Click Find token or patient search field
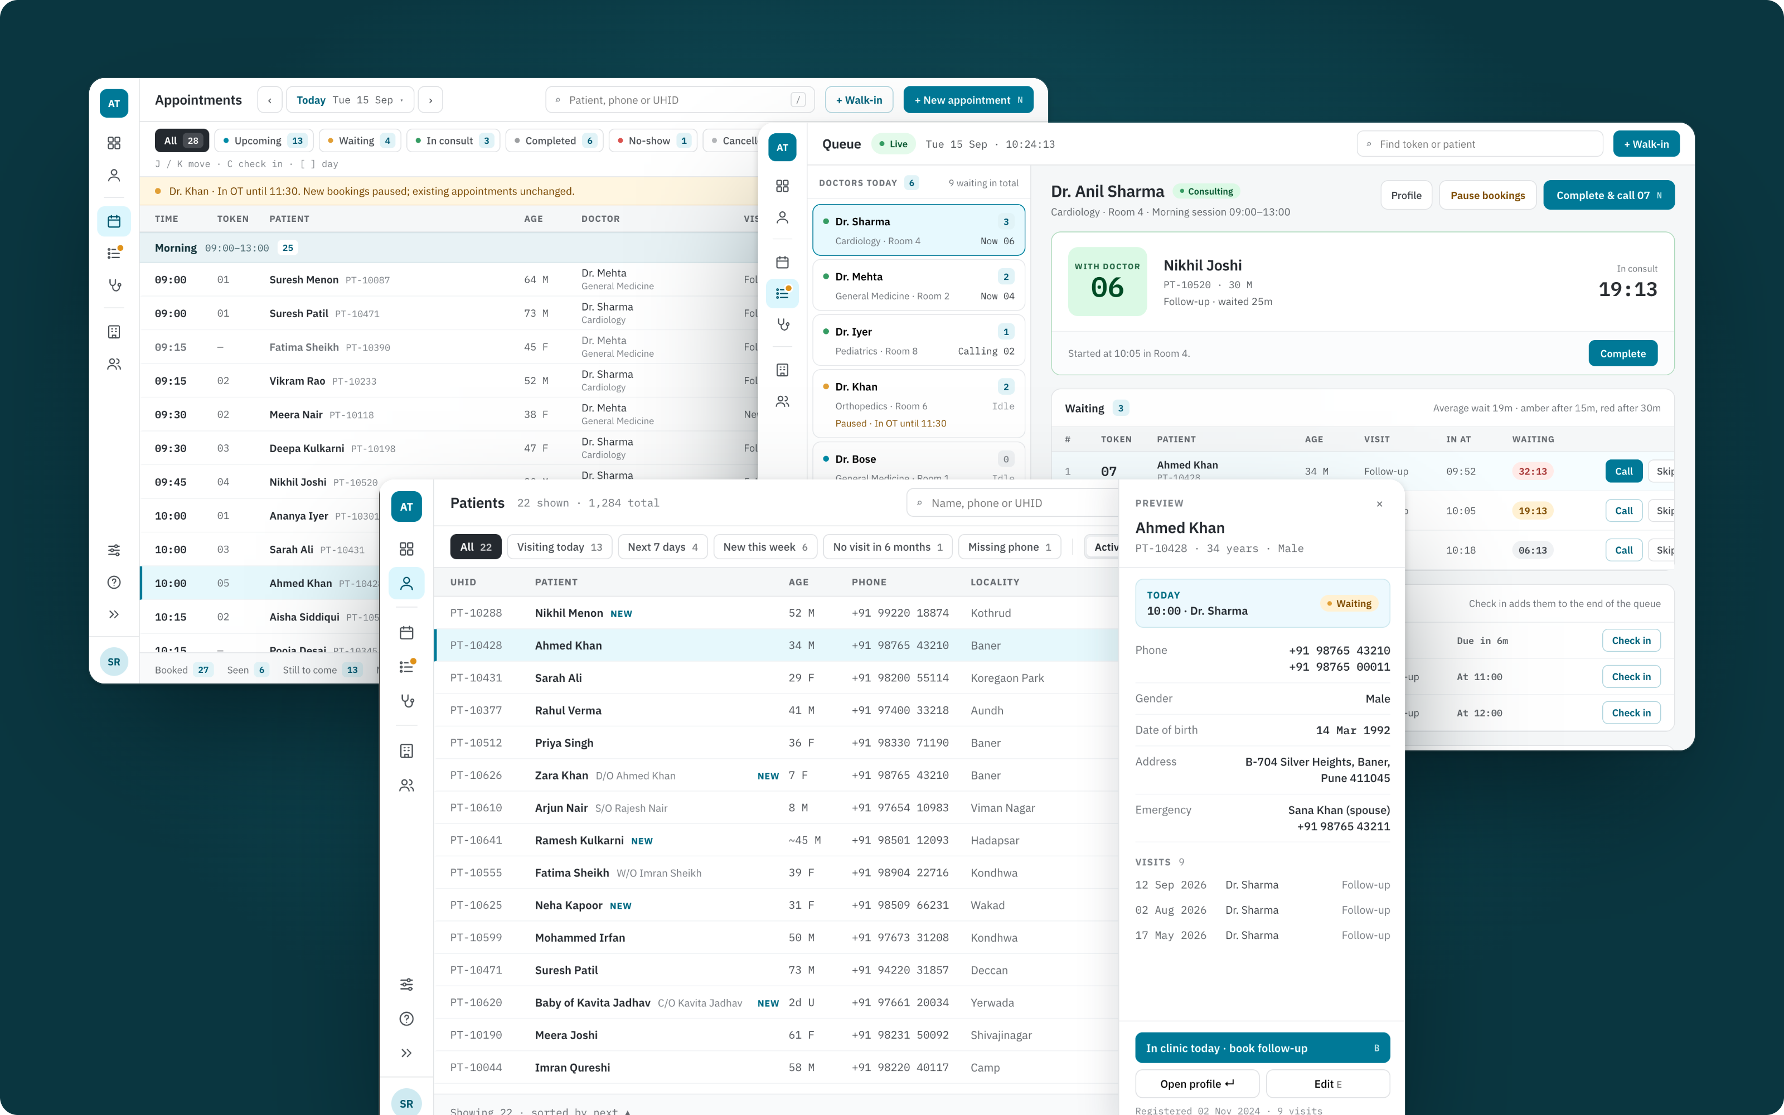Screen dimensions: 1784x1115 (1480, 144)
